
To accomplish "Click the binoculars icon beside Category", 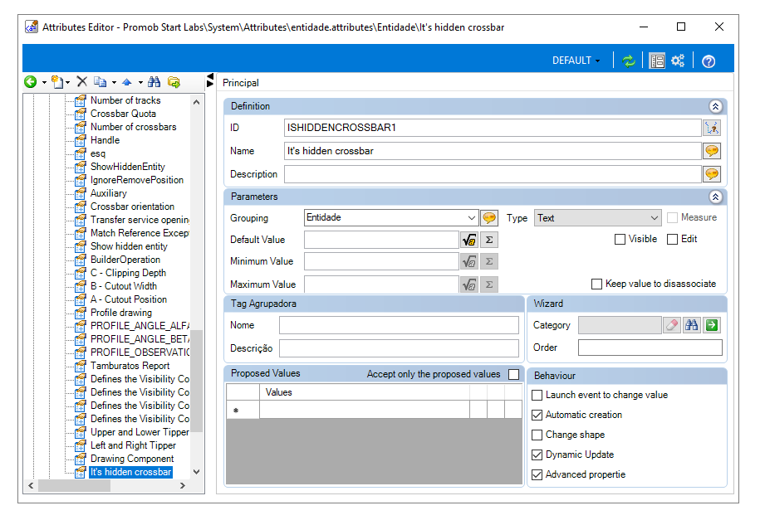I will 691,325.
